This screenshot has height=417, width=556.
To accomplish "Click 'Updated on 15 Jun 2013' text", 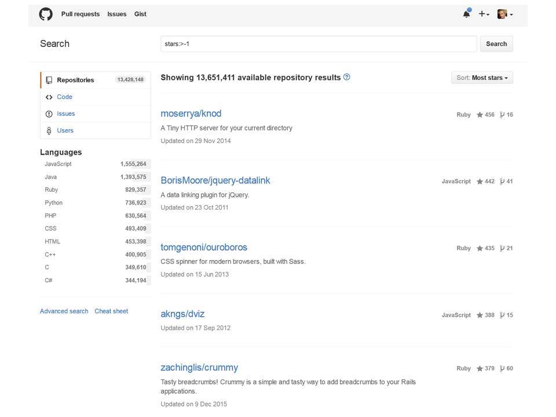I will point(195,274).
